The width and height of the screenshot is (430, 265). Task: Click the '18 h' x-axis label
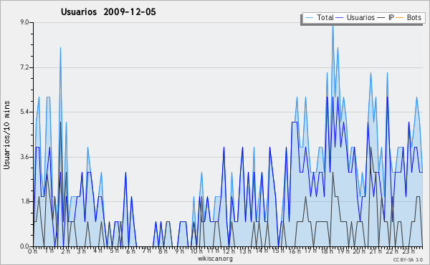[327, 251]
